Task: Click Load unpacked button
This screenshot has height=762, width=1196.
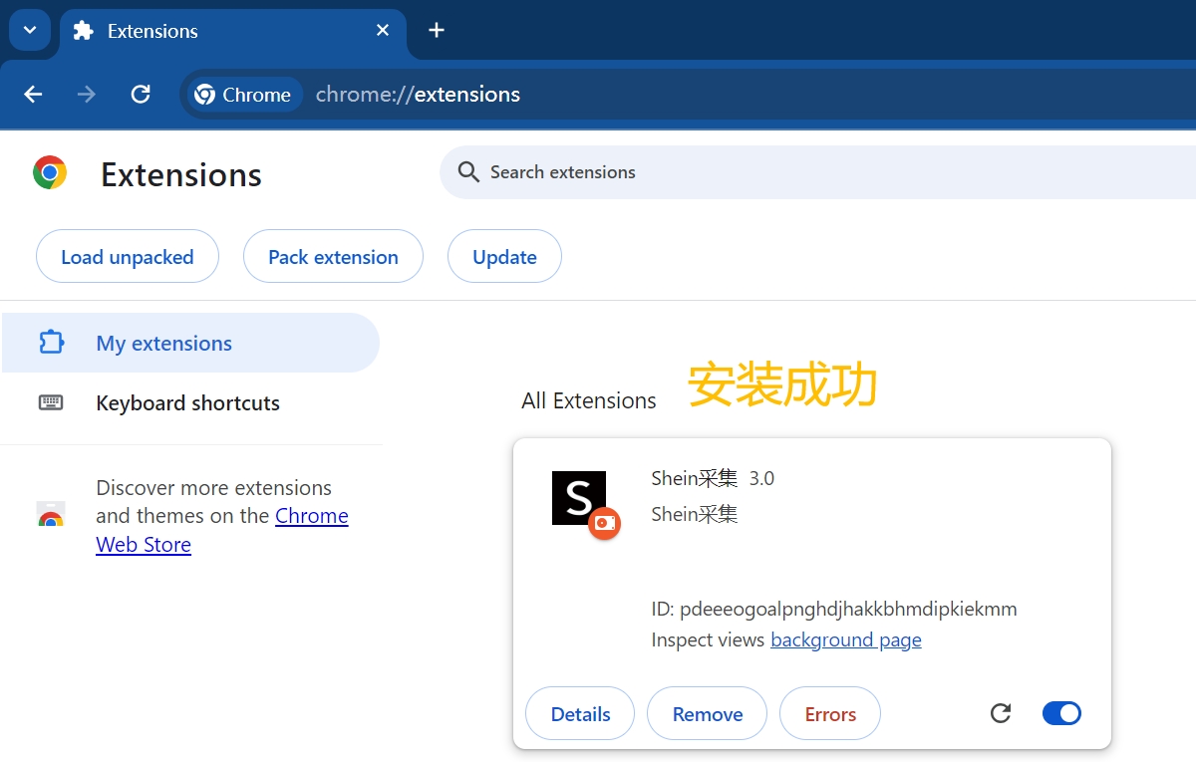Action: [x=128, y=257]
